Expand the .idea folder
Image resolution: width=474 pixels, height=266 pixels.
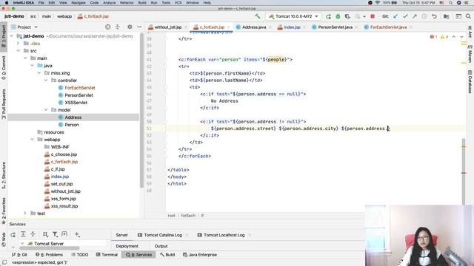(18, 44)
